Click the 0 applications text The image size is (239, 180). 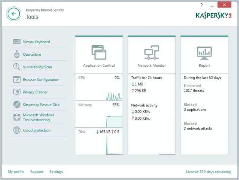[195, 110]
